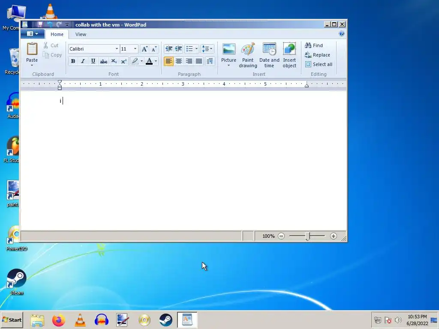This screenshot has height=329, width=439.
Task: Open Steam from the taskbar
Action: (x=166, y=320)
